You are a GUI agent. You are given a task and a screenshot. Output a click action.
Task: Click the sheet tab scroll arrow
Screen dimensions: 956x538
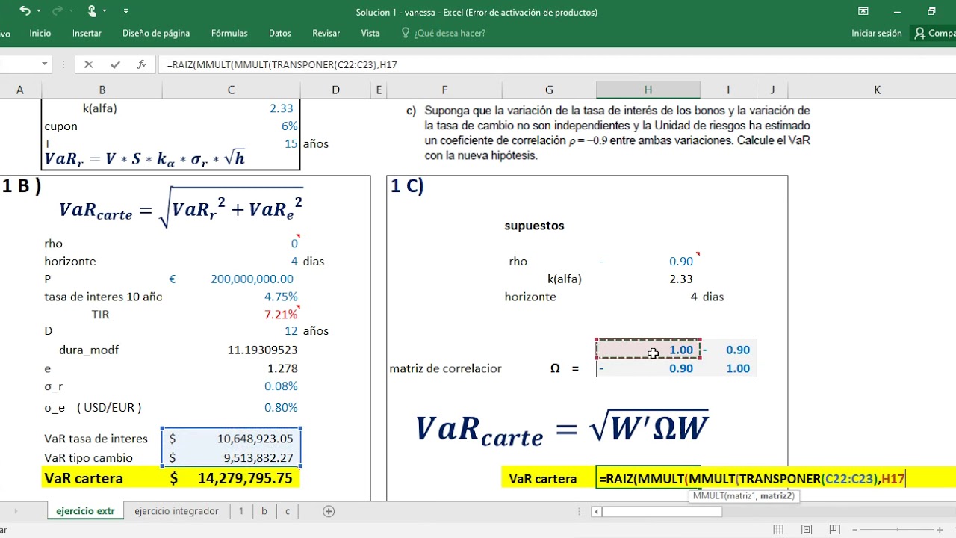(15, 511)
